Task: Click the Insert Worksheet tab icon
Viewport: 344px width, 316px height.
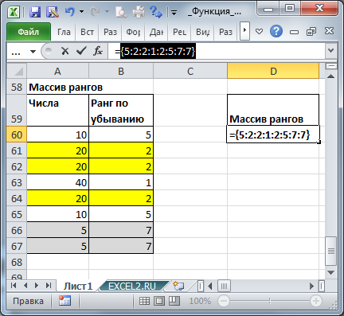Action: [178, 286]
